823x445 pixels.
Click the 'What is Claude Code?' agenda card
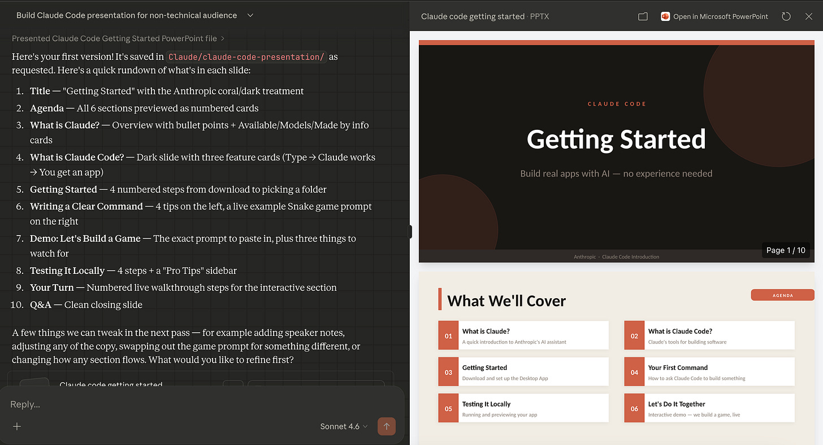pyautogui.click(x=709, y=335)
